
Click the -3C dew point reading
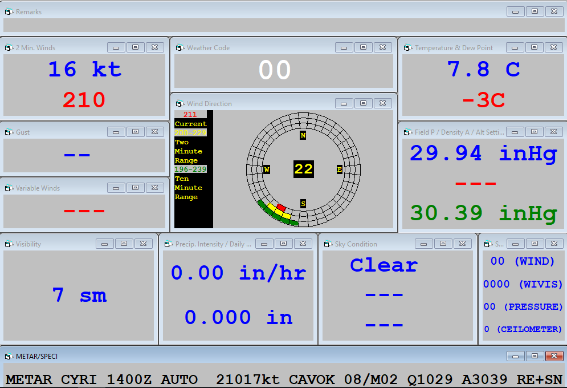(x=483, y=99)
